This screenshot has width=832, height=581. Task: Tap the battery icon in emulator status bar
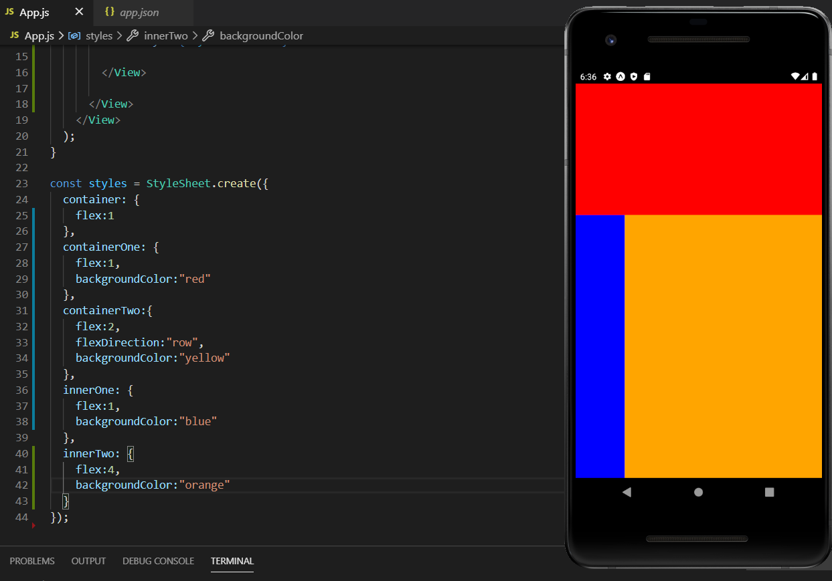[815, 77]
